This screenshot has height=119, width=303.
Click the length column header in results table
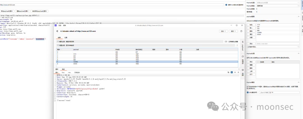pyautogui.click(x=187, y=50)
